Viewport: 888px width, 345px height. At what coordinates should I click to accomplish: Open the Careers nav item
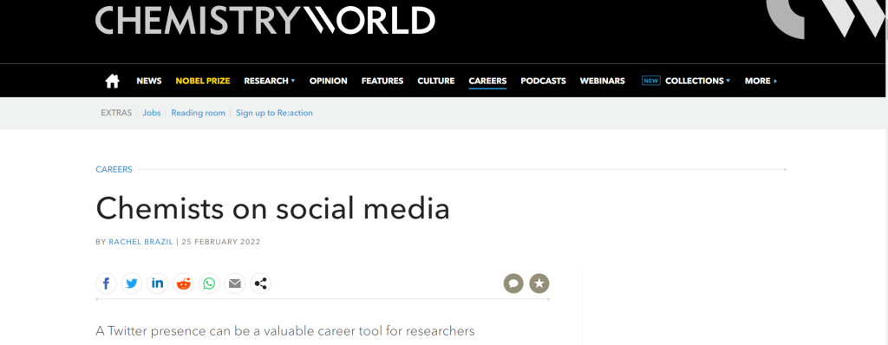click(x=487, y=81)
